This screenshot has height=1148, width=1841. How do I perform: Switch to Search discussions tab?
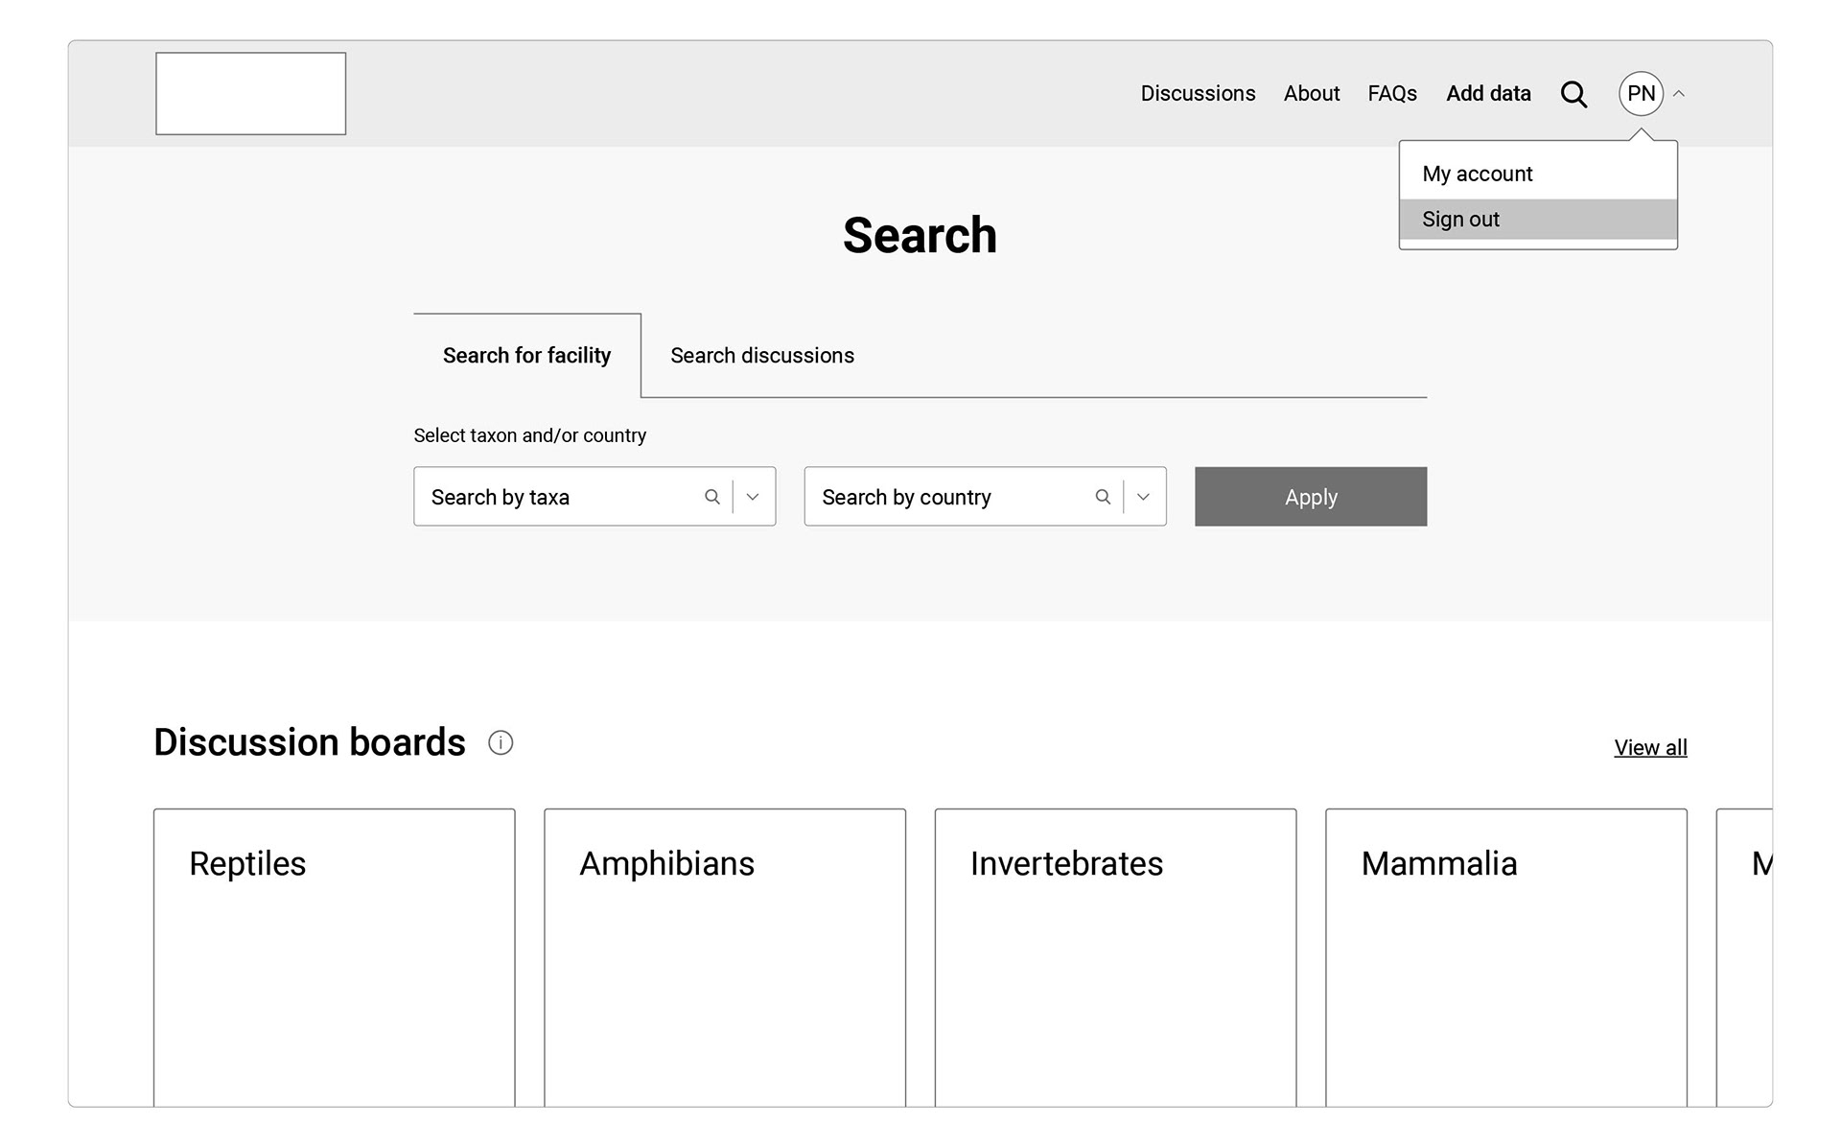pos(761,356)
